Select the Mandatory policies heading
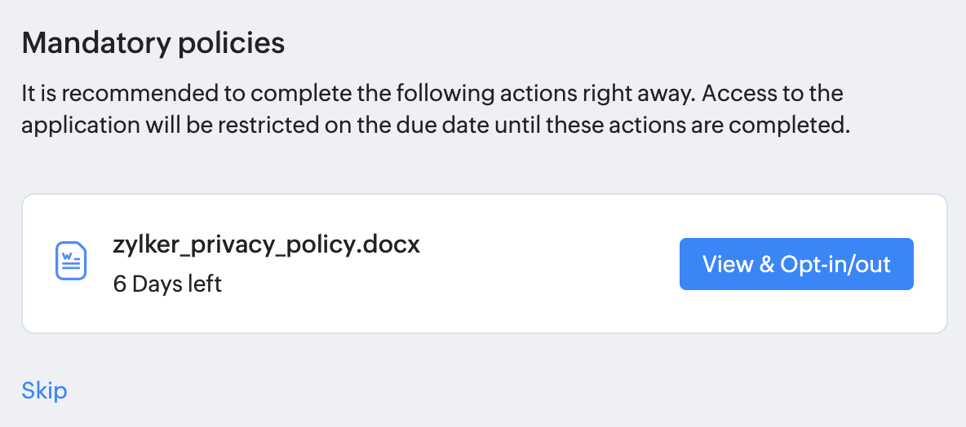Viewport: 966px width, 427px height. tap(153, 42)
